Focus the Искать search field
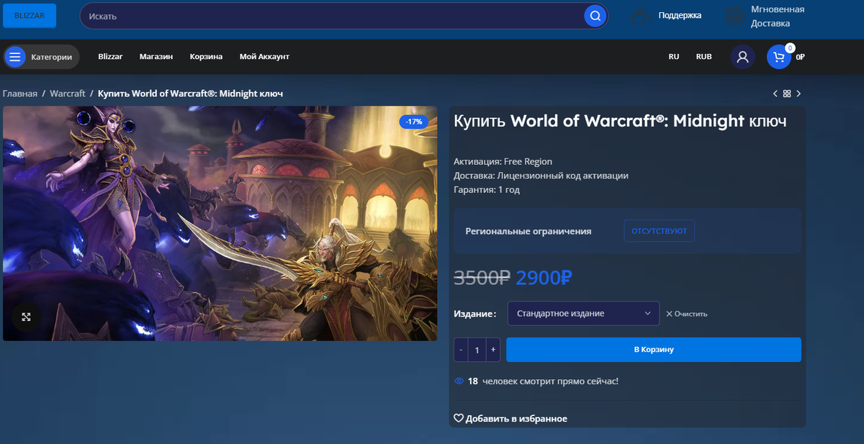Image resolution: width=864 pixels, height=444 pixels. pyautogui.click(x=331, y=16)
